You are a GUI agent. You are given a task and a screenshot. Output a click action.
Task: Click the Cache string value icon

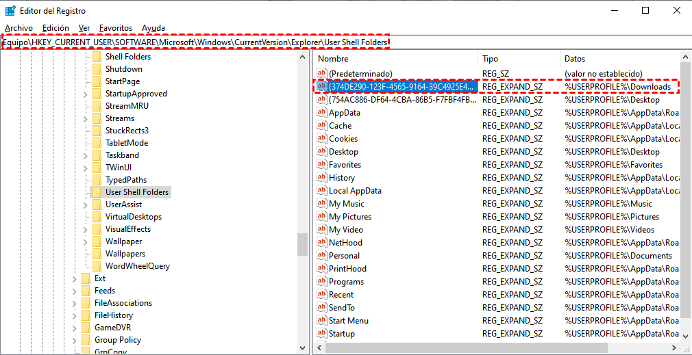tap(322, 126)
